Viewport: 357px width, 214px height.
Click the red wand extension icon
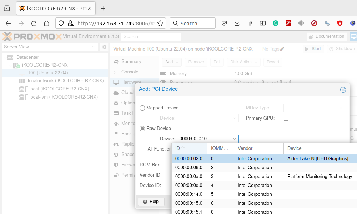[x=288, y=23]
